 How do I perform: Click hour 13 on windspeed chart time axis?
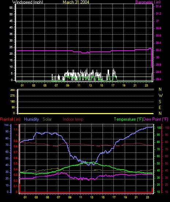(90, 85)
